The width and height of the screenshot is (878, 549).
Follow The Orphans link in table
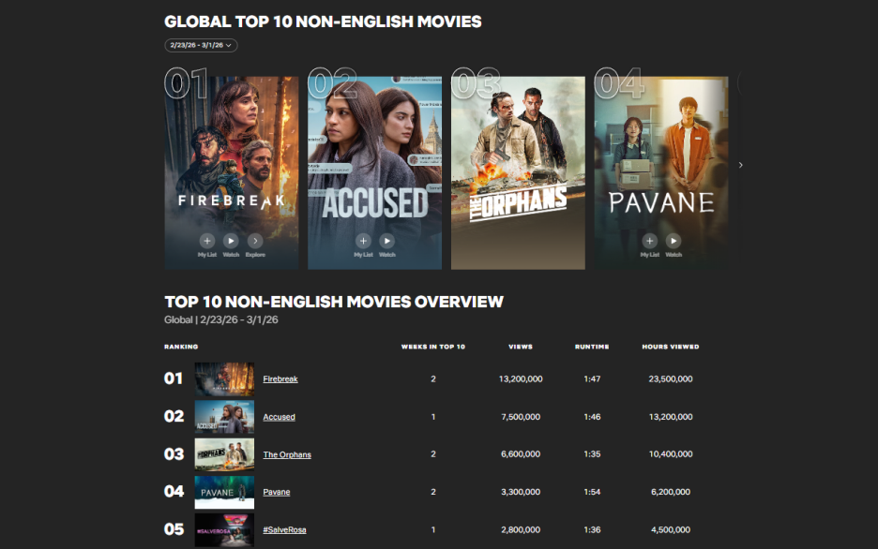(287, 454)
